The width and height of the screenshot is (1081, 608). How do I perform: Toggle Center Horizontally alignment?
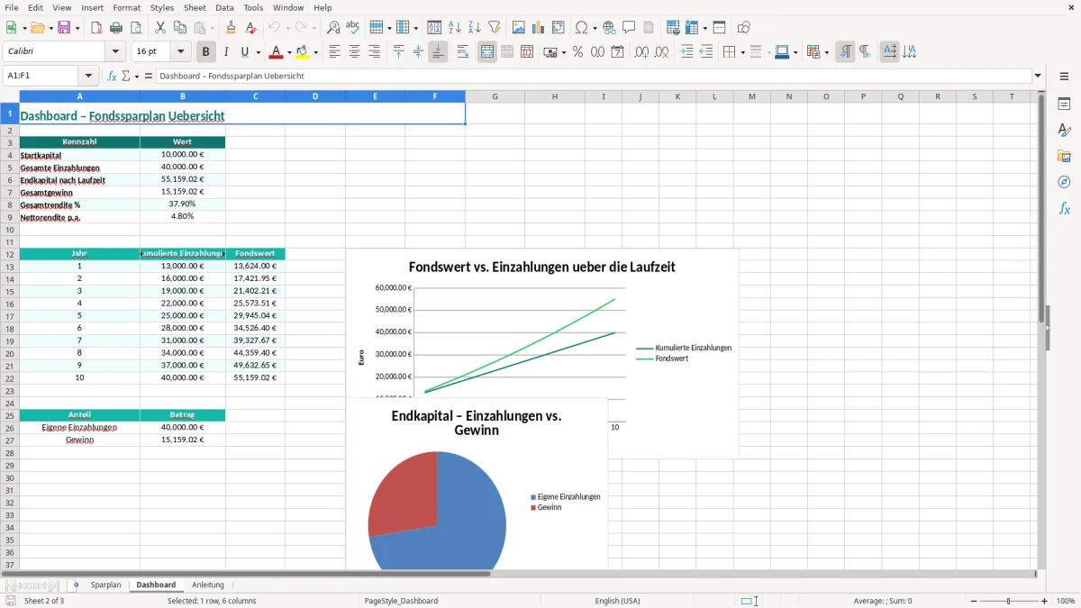pos(354,52)
